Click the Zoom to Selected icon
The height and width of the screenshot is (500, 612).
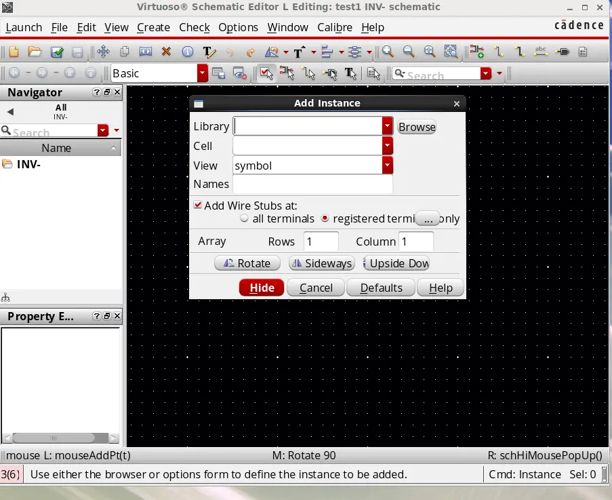point(451,52)
